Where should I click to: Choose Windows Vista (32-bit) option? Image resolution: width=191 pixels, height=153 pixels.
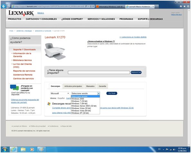pyautogui.click(x=85, y=108)
